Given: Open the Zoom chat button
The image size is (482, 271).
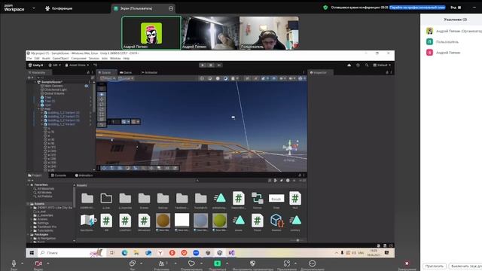Looking at the screenshot, I should [x=133, y=264].
